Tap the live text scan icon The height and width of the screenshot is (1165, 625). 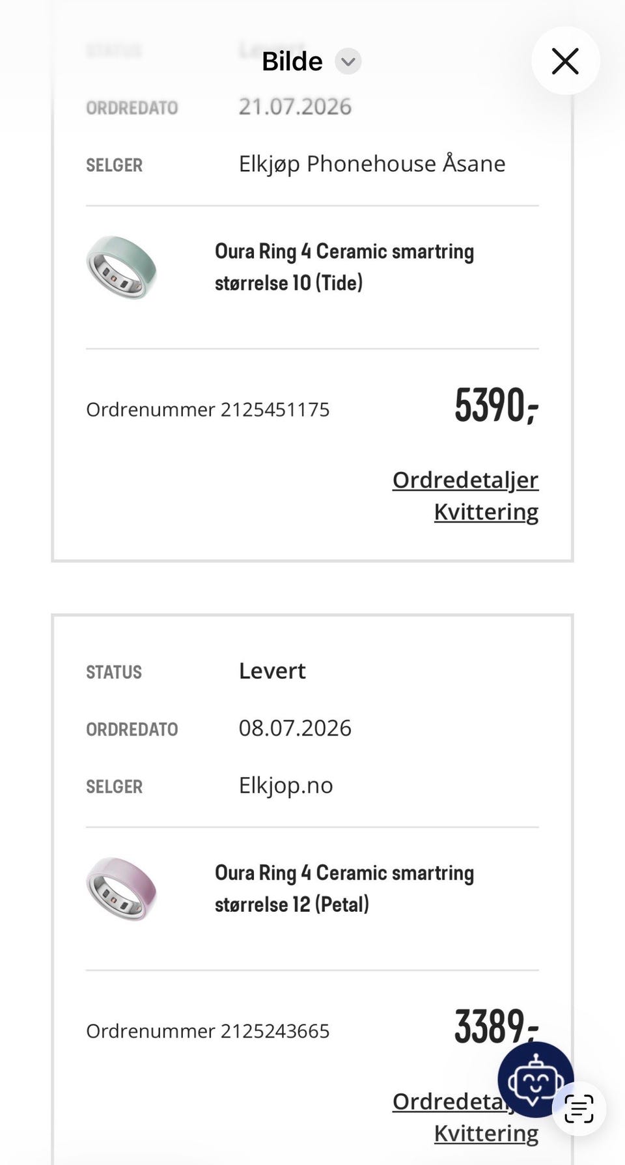[579, 1109]
